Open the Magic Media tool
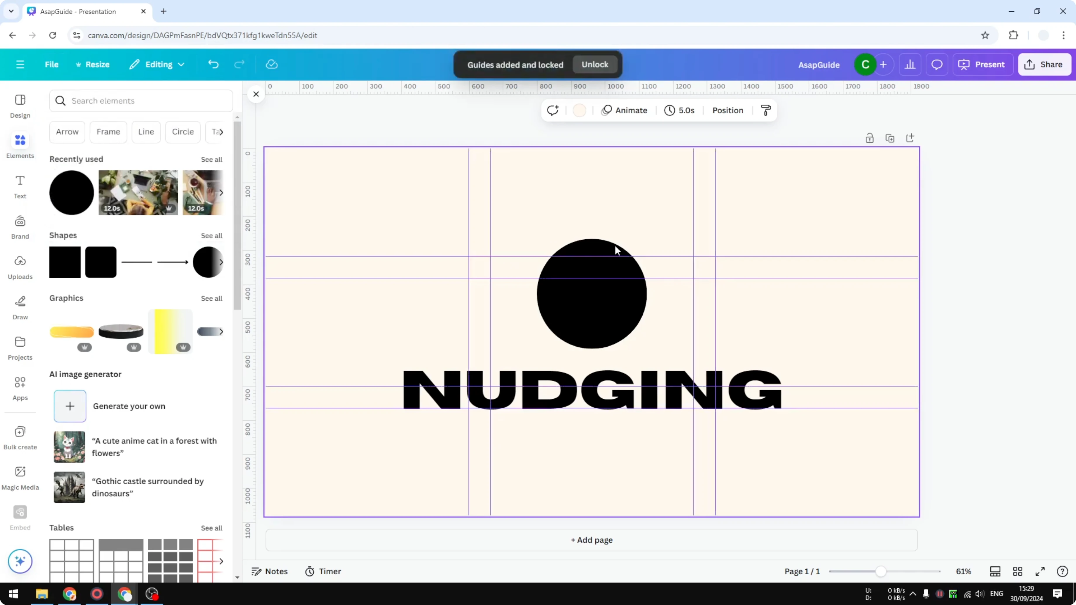The width and height of the screenshot is (1076, 605). pos(20,478)
